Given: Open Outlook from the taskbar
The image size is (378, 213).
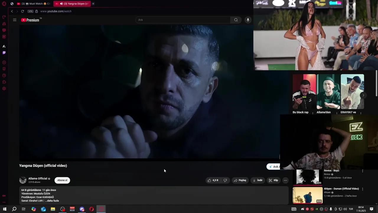Looking at the screenshot, I should (43, 209).
